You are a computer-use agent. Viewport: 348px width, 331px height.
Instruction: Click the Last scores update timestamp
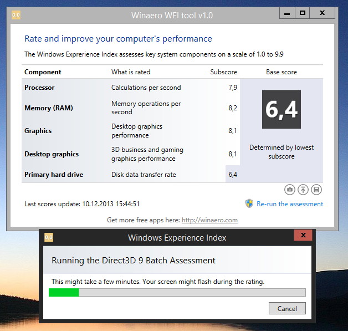[82, 204]
